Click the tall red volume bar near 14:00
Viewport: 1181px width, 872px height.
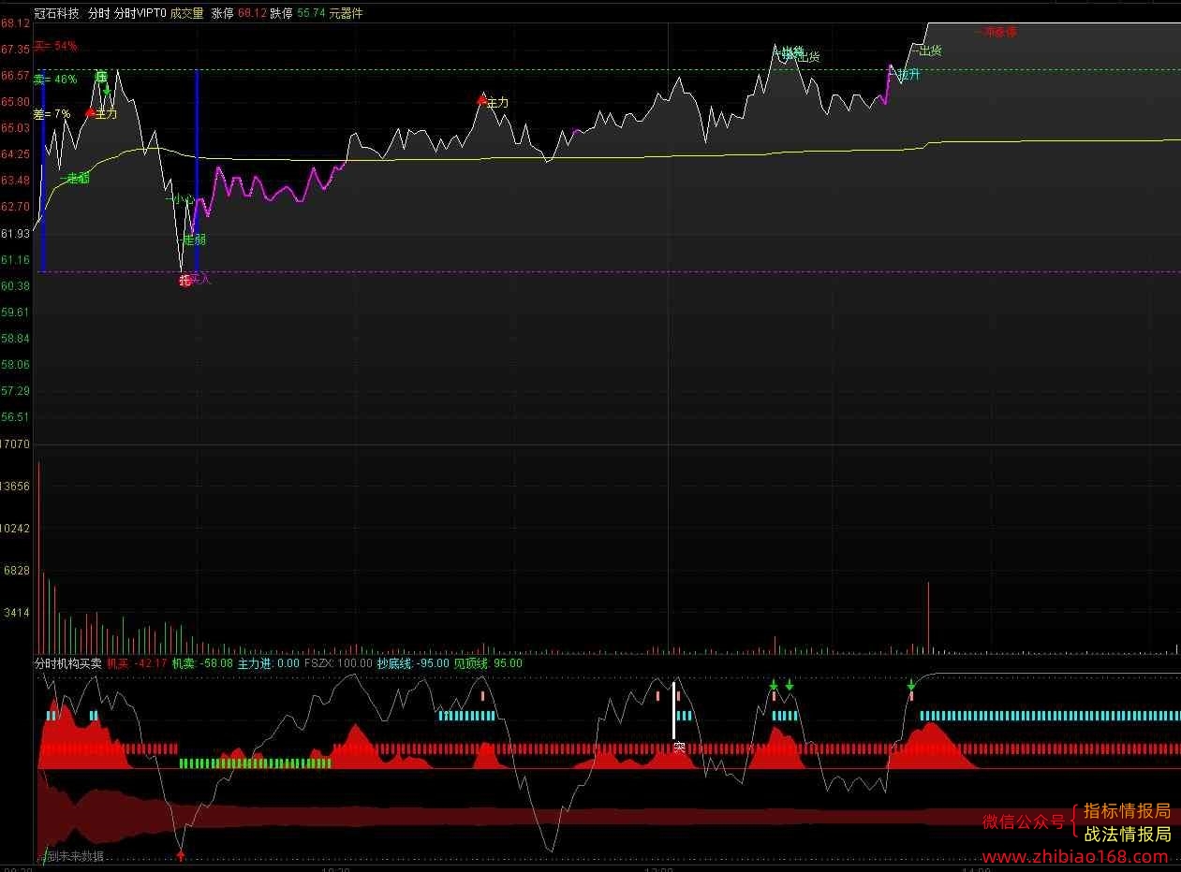point(928,618)
